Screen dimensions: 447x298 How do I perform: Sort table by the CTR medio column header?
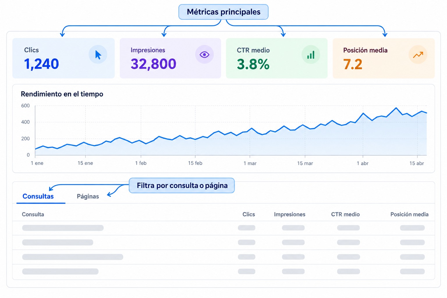pos(345,214)
